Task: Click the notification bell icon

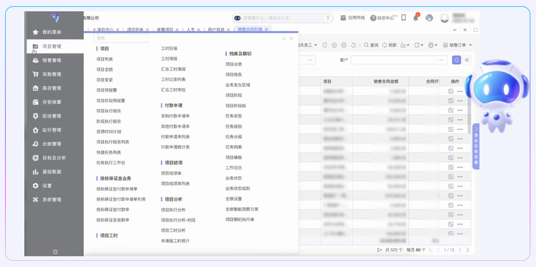Action: click(416, 18)
